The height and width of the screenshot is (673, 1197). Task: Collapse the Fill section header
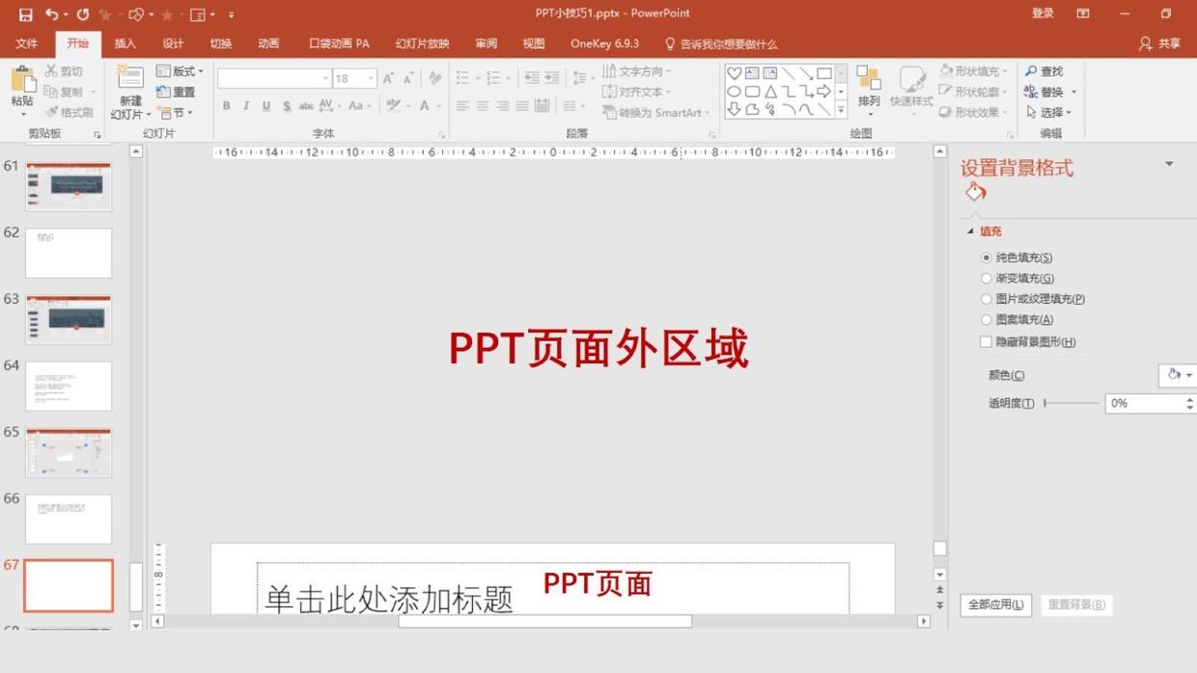[971, 231]
